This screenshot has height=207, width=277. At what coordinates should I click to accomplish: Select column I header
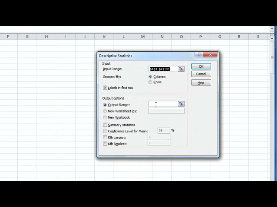pos(66,37)
